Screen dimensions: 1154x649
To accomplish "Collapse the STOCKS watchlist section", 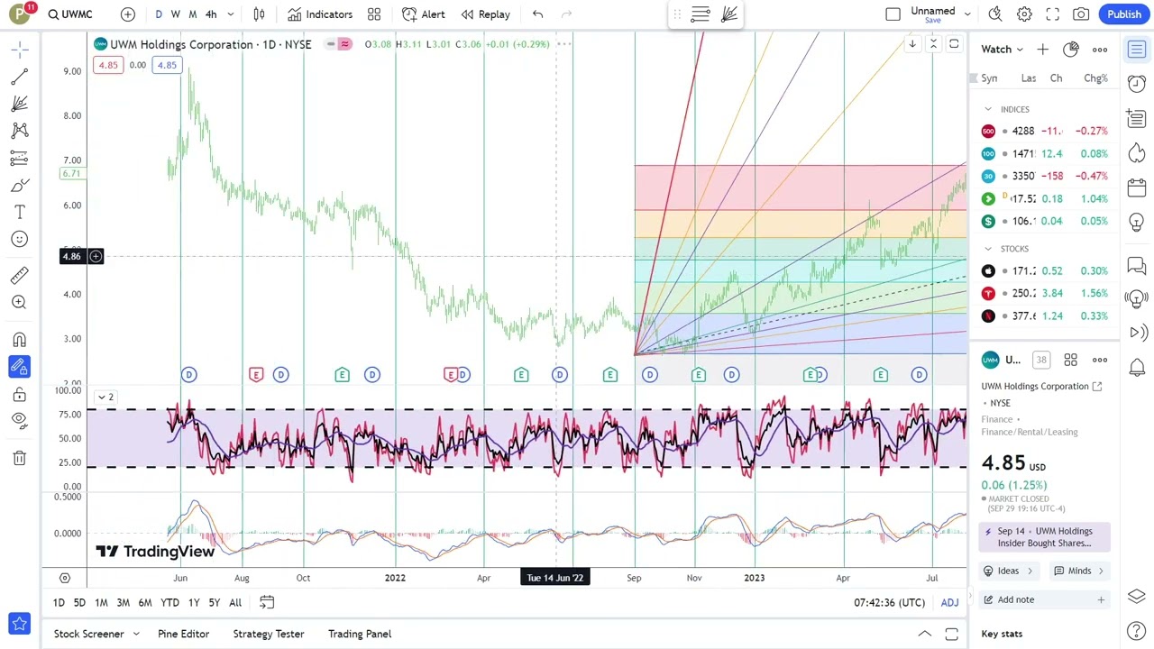I will (988, 249).
